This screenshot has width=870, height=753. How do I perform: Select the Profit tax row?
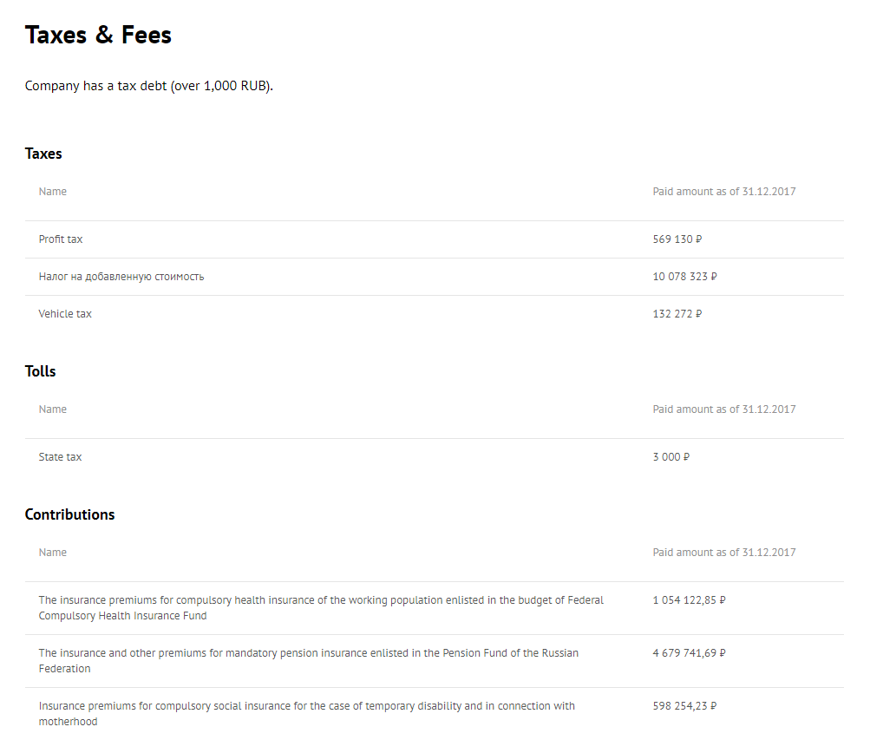click(x=435, y=239)
